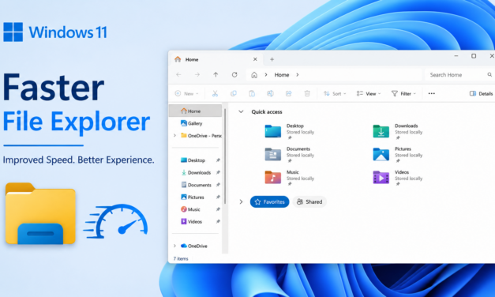Select the Favorites pill button
This screenshot has height=297, width=495.
(x=269, y=201)
